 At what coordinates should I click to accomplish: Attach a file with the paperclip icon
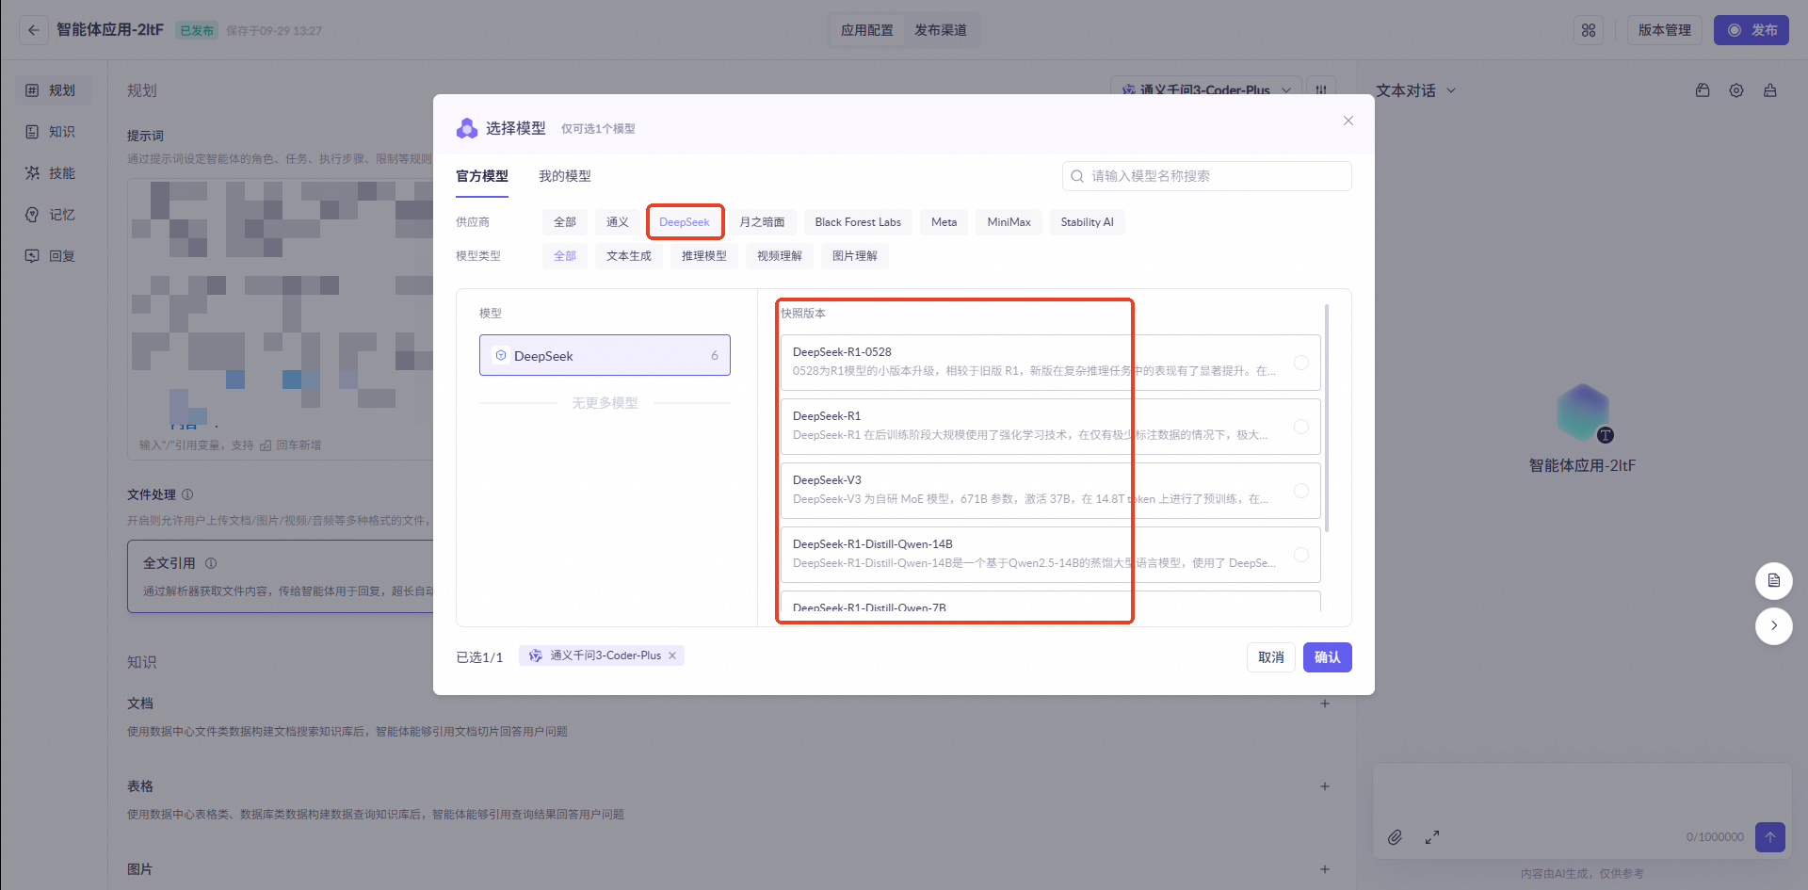pyautogui.click(x=1396, y=836)
